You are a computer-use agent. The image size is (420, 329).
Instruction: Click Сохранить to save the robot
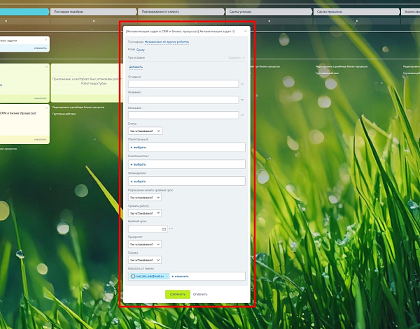click(x=178, y=294)
